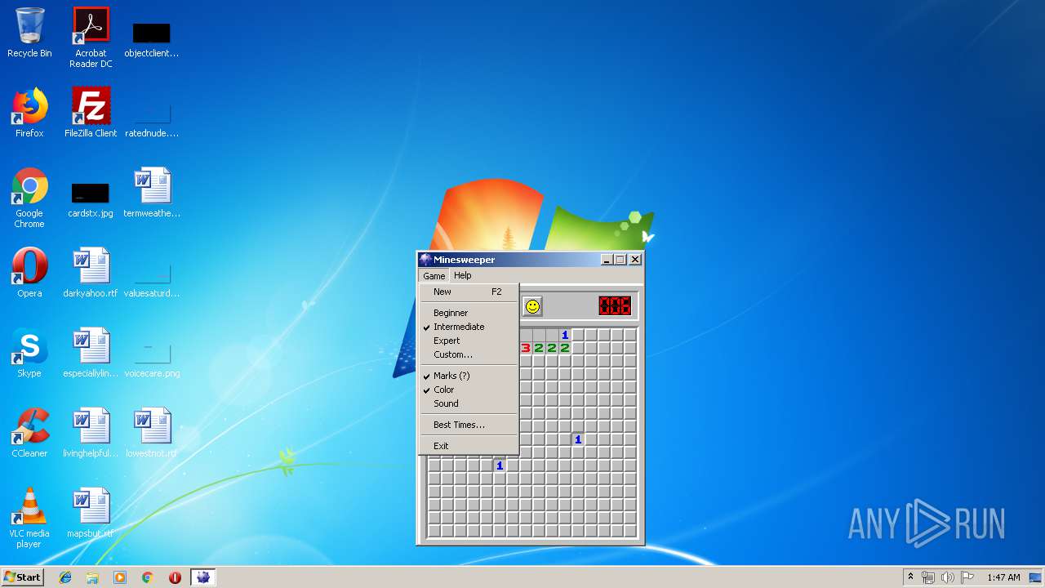
Task: Select the livinghelpful... document icon
Action: 91,433
